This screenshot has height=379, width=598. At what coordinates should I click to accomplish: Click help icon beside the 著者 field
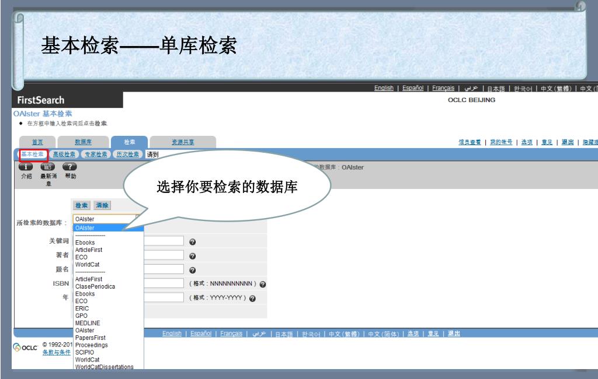[193, 256]
